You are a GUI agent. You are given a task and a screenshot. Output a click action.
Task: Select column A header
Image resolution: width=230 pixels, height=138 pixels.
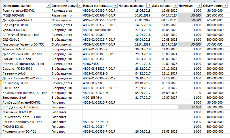coord(26,1)
